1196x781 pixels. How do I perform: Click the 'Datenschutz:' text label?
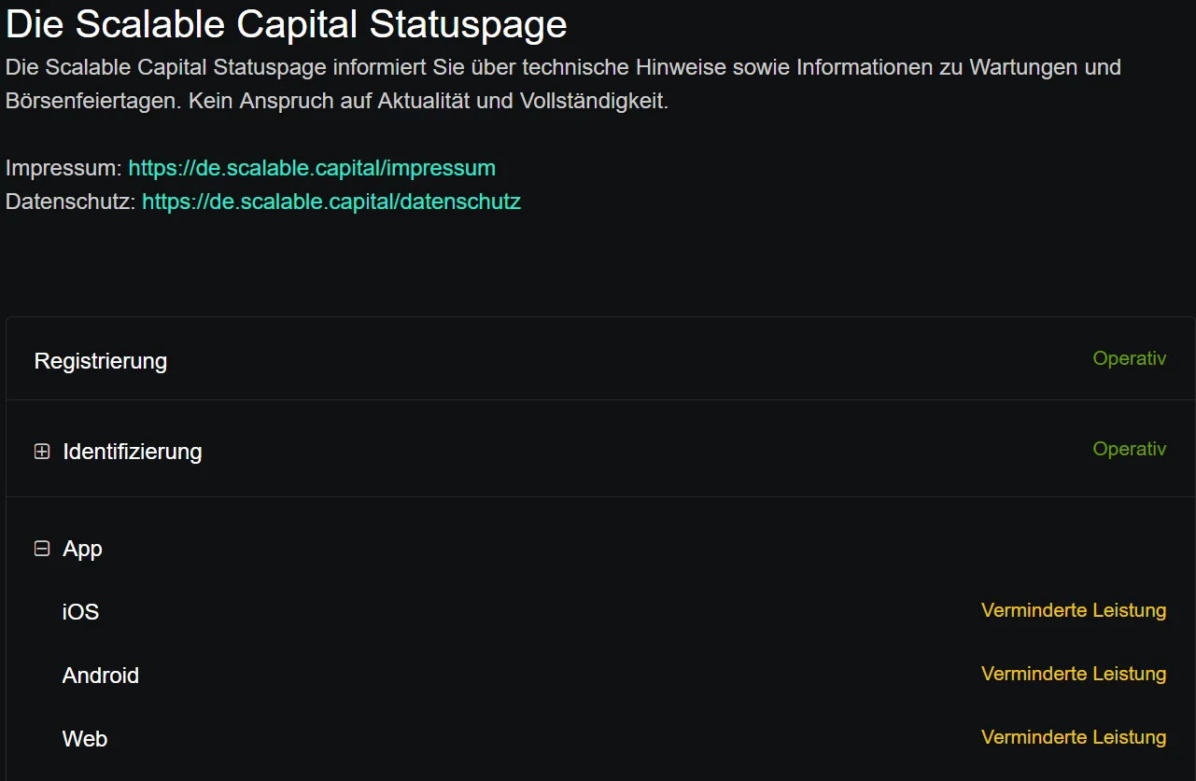[71, 202]
